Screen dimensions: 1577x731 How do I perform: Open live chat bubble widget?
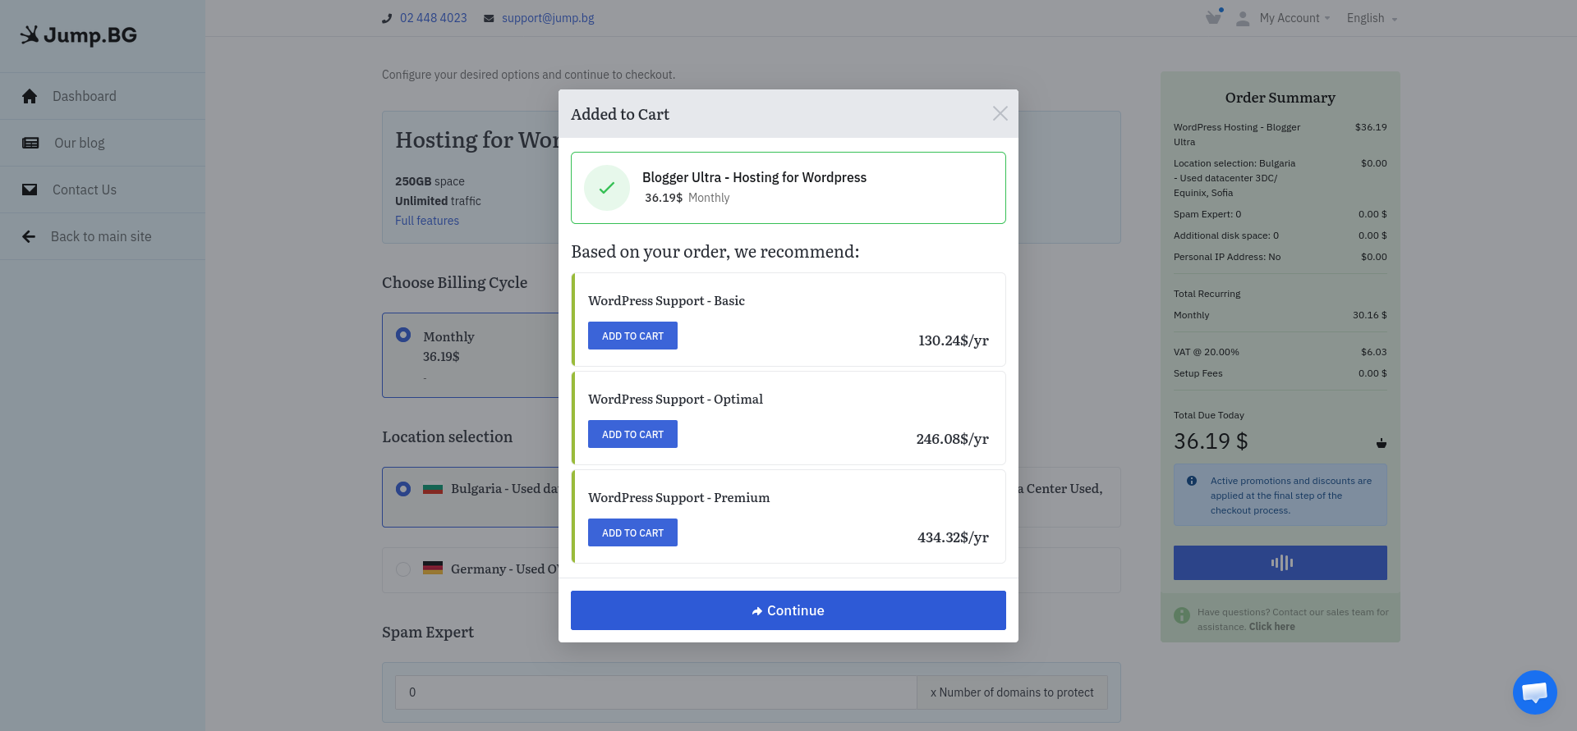click(x=1535, y=692)
